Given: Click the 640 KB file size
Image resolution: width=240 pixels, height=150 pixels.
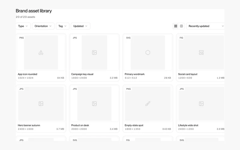Looking at the screenshot, I should (167, 129).
